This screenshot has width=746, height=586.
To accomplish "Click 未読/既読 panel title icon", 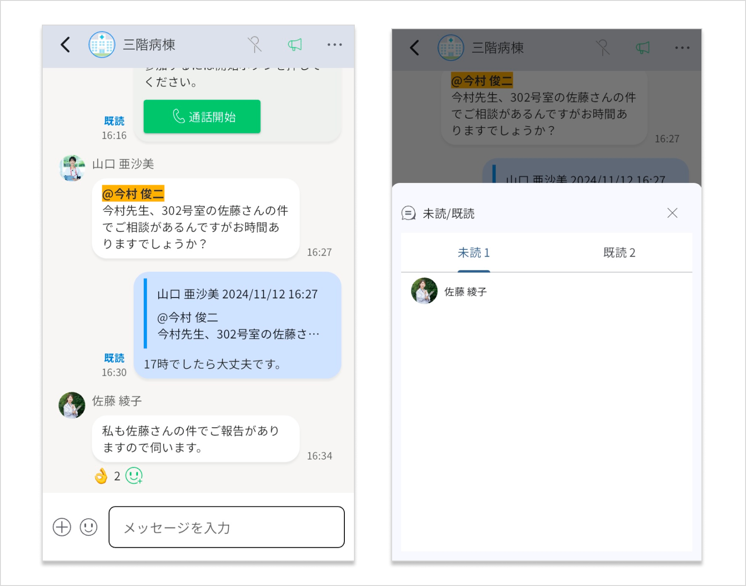I will [408, 213].
